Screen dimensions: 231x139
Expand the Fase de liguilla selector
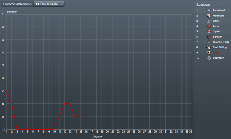pyautogui.click(x=49, y=4)
